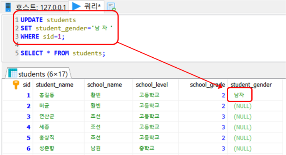Click the sid column header
286x155 pixels.
(27, 85)
